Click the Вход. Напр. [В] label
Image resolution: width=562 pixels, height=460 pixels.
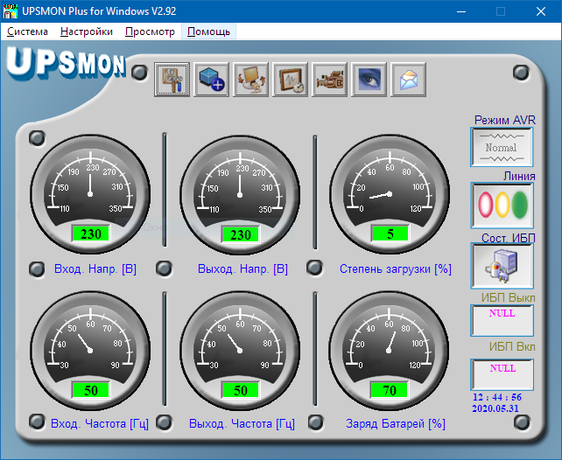coord(95,268)
